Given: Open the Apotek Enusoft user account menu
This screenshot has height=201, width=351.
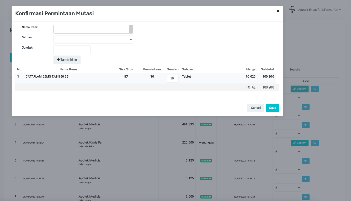Looking at the screenshot, I should point(319,10).
